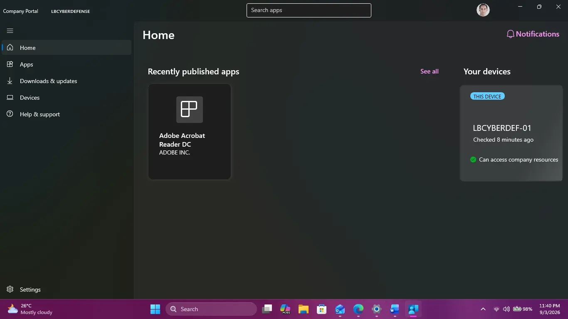Open Notifications link

[x=533, y=34]
